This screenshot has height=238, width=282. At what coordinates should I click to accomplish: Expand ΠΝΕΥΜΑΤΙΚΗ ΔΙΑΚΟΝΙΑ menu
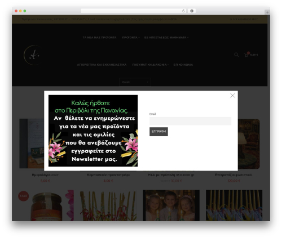pyautogui.click(x=151, y=65)
